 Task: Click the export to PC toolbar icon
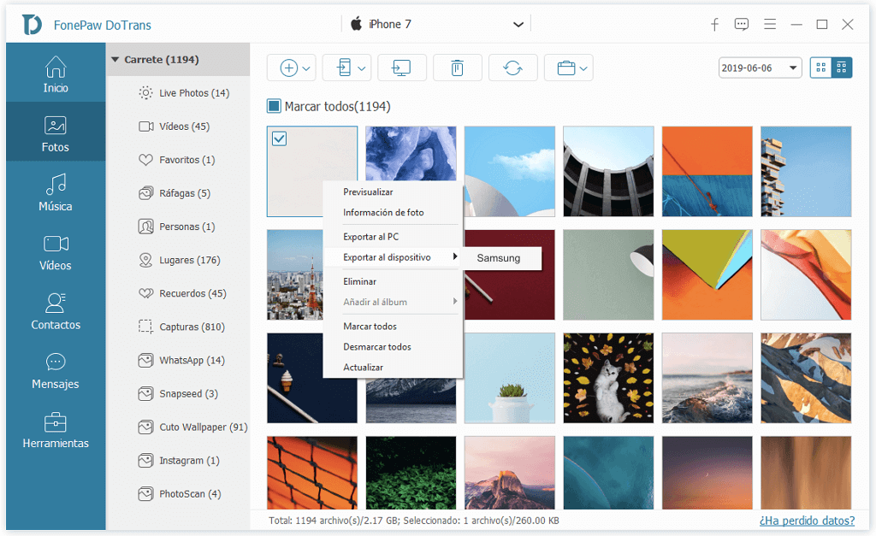coord(401,68)
